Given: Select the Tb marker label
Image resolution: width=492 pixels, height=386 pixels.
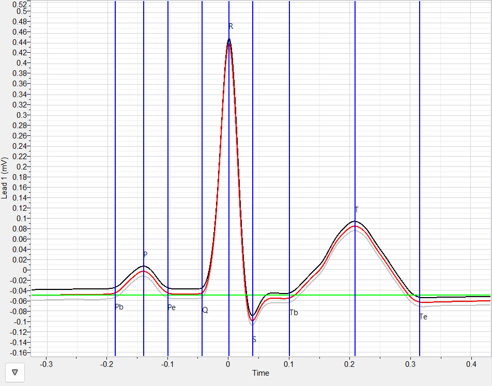Looking at the screenshot, I should (x=294, y=313).
